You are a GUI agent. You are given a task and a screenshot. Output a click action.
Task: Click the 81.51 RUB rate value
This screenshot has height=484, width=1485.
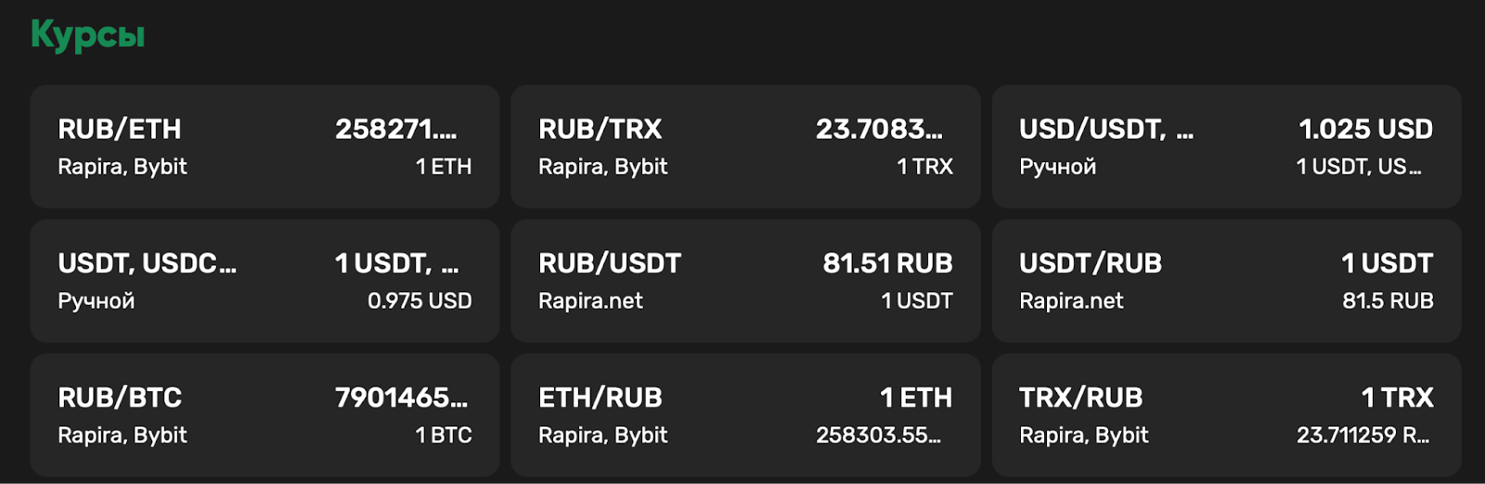(887, 263)
